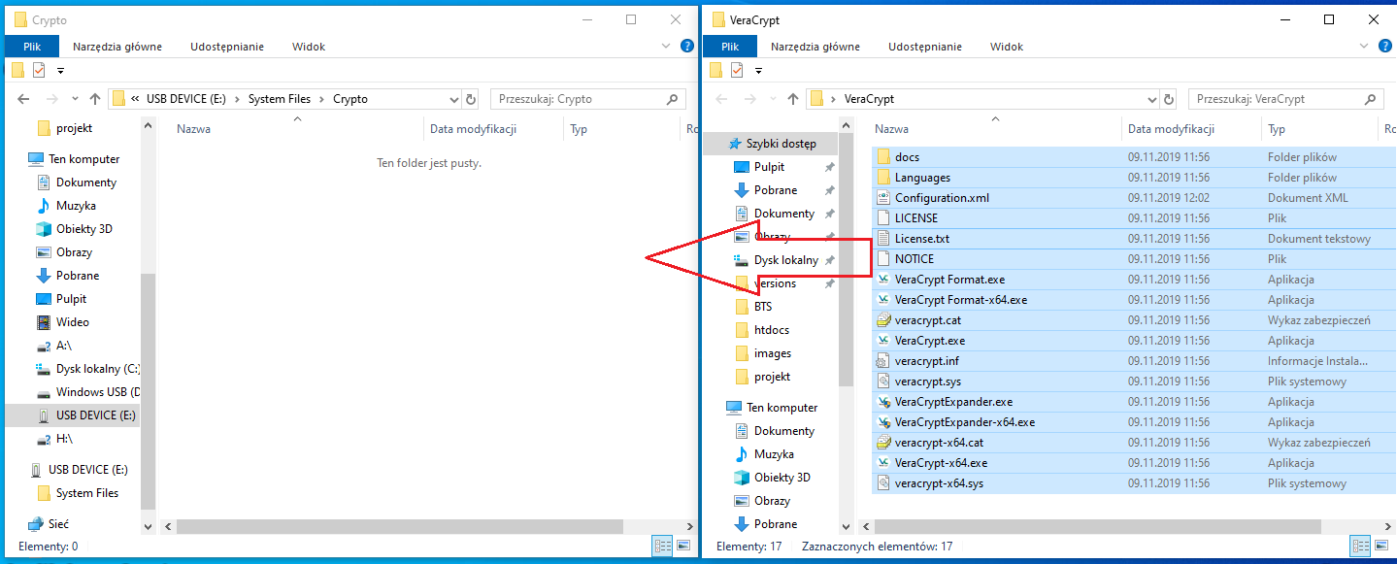This screenshot has height=564, width=1397.
Task: Sort files by Data modyfikacji column in VeraCrypt
Action: click(1171, 129)
